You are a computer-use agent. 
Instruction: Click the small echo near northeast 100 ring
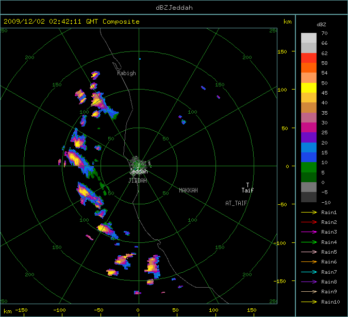184,121
